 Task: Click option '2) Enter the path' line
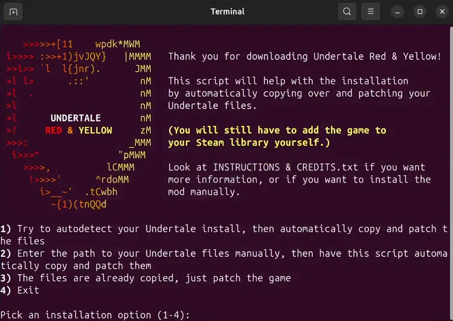click(224, 259)
